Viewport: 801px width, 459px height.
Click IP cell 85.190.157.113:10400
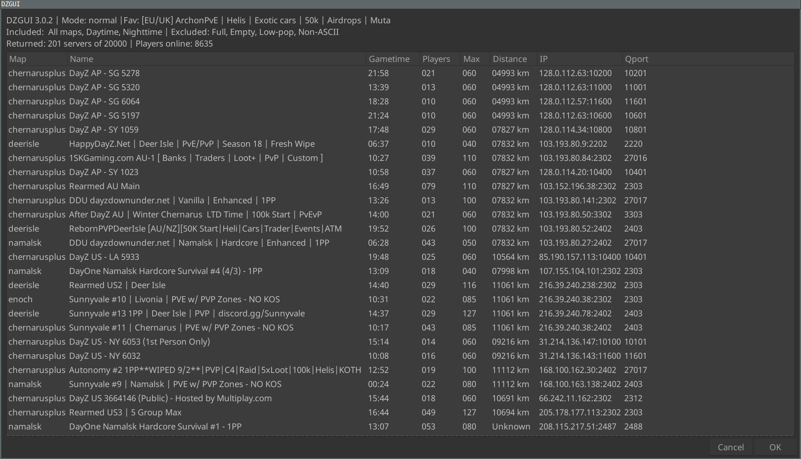click(x=580, y=257)
